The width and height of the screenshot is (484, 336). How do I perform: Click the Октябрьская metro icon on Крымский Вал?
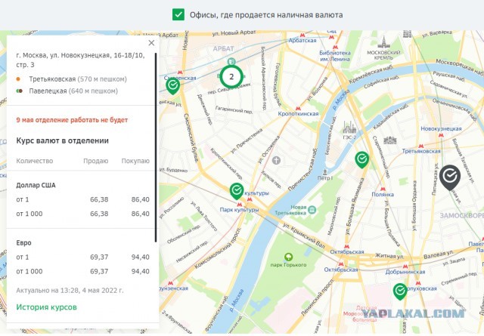(x=346, y=247)
